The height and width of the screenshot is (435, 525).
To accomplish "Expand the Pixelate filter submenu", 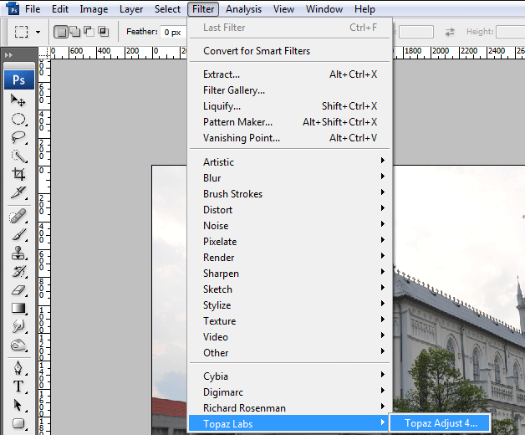I will [x=289, y=242].
